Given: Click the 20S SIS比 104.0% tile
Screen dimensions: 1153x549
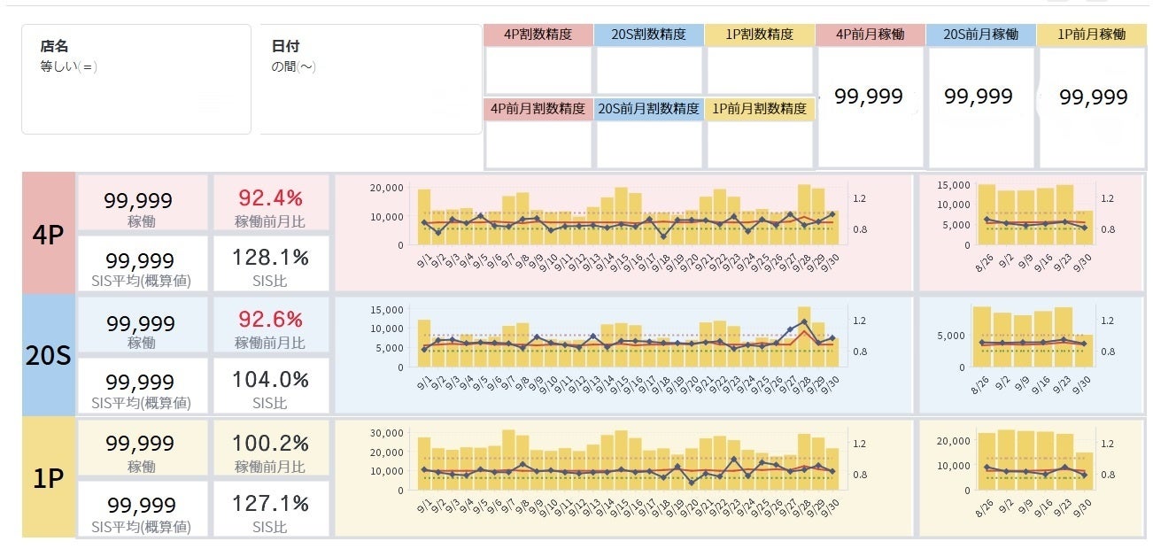Looking at the screenshot, I should [x=270, y=386].
